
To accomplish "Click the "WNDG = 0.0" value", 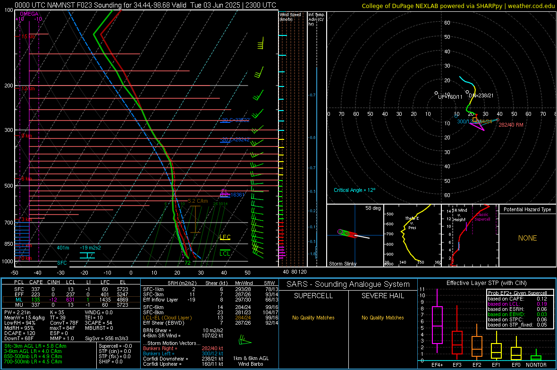I will (99, 312).
